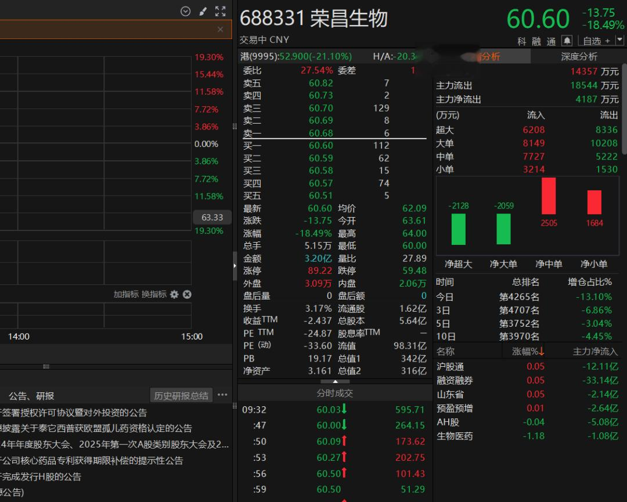Viewport: 627px width, 502px height.
Task: Expand chart to fullscreen with arrows icon
Action: (x=221, y=11)
